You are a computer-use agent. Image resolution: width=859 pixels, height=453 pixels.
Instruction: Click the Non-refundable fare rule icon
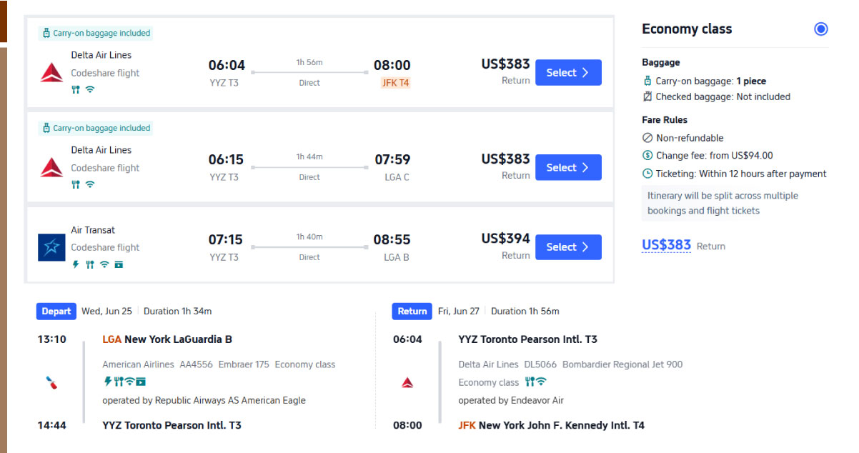pos(647,138)
